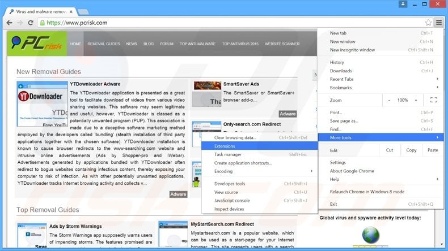This screenshot has height=251, width=448.
Task: Click the user profile icon in title bar
Action: (403, 4)
